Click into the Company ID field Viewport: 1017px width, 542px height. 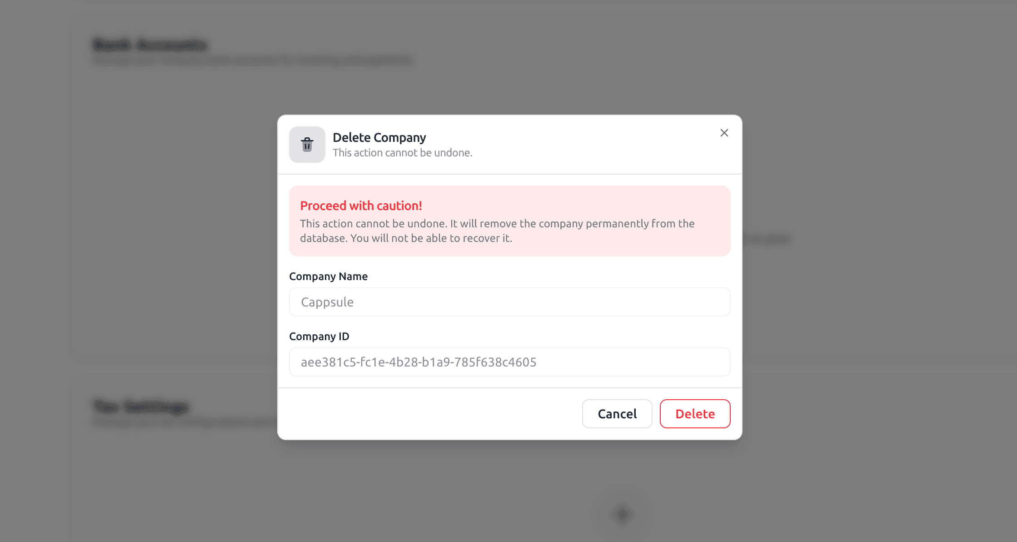509,362
